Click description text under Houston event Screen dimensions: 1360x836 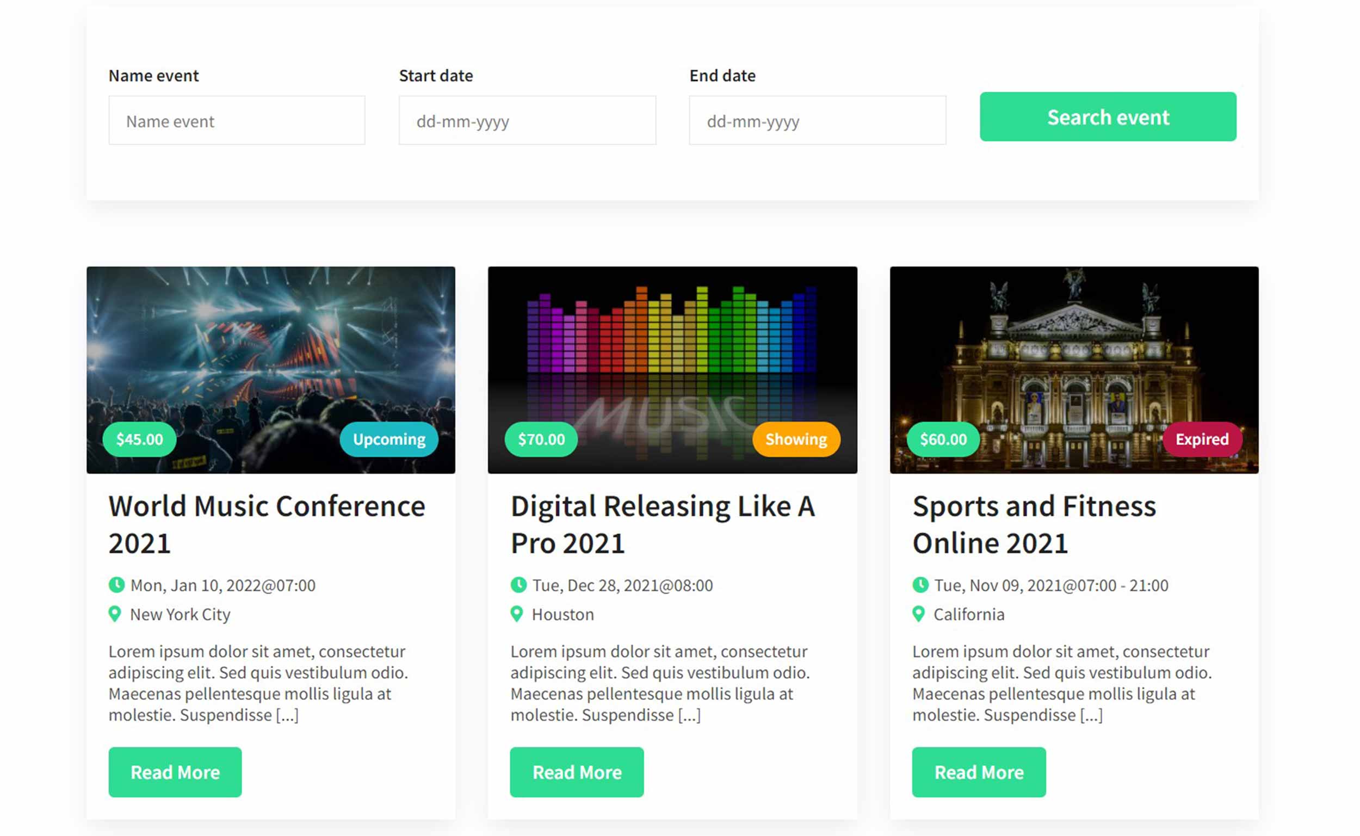[x=660, y=683]
